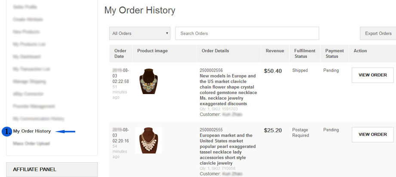
Task: Open the gemstone necklace order title link
Action: coord(228,90)
